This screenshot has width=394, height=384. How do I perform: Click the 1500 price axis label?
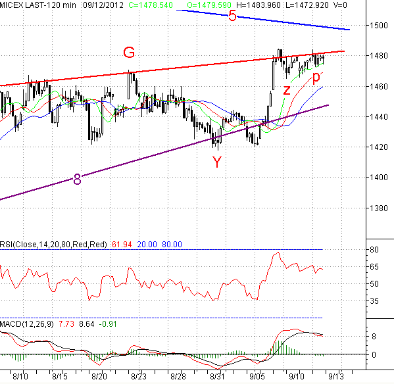[378, 26]
